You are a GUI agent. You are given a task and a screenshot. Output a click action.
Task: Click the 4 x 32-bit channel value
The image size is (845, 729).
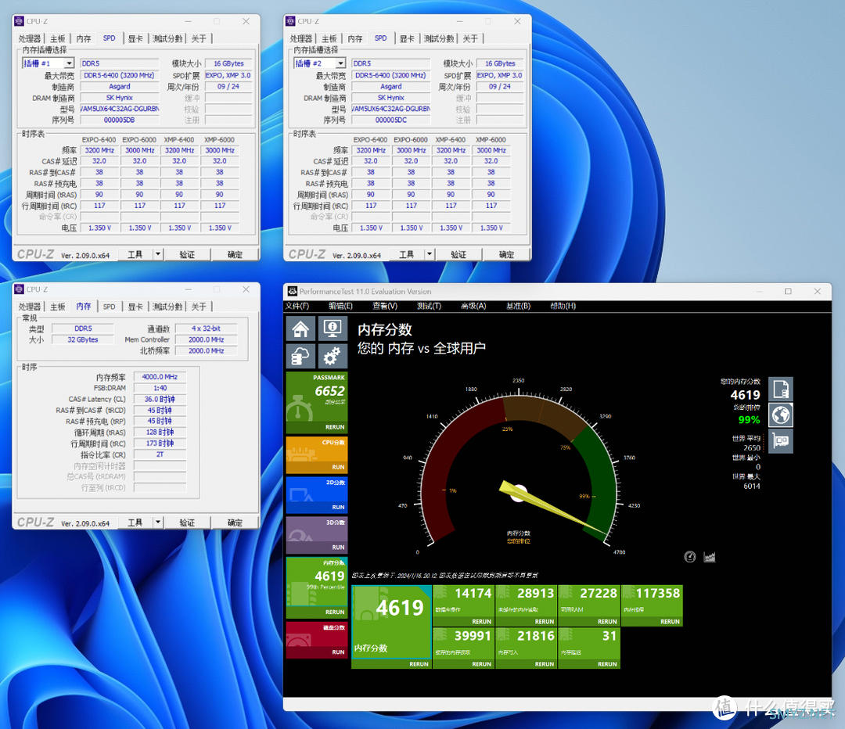pyautogui.click(x=206, y=329)
